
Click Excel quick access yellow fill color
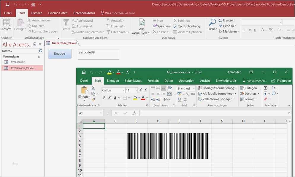point(110,72)
